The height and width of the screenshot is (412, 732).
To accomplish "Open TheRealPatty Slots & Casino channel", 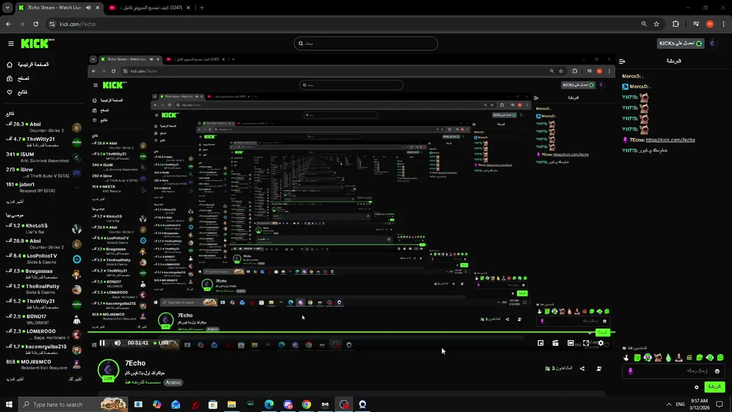I will pos(43,289).
